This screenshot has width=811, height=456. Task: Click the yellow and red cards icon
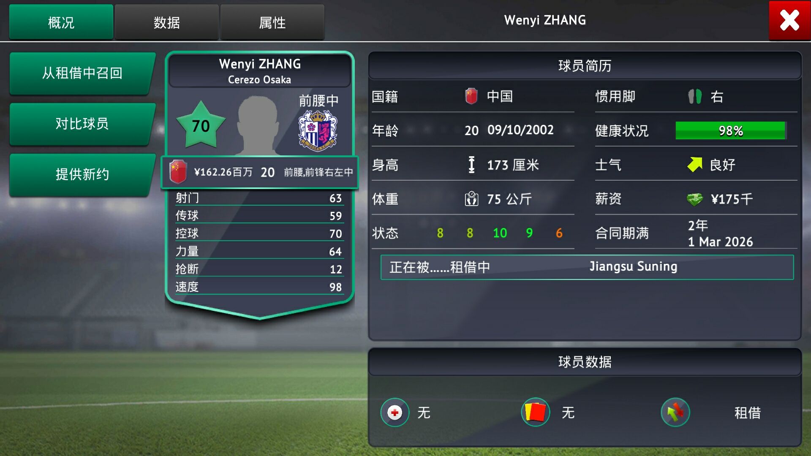pos(535,412)
